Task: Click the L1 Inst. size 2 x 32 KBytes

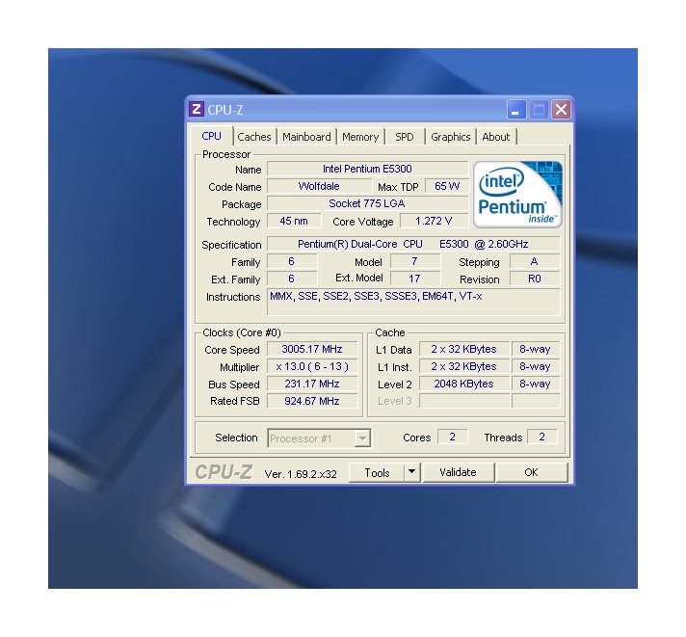Action: pos(464,366)
